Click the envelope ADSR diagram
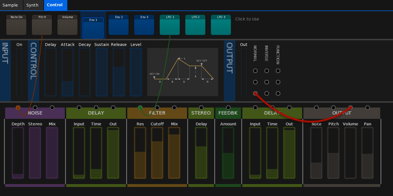The width and height of the screenshot is (393, 196). 182,72
